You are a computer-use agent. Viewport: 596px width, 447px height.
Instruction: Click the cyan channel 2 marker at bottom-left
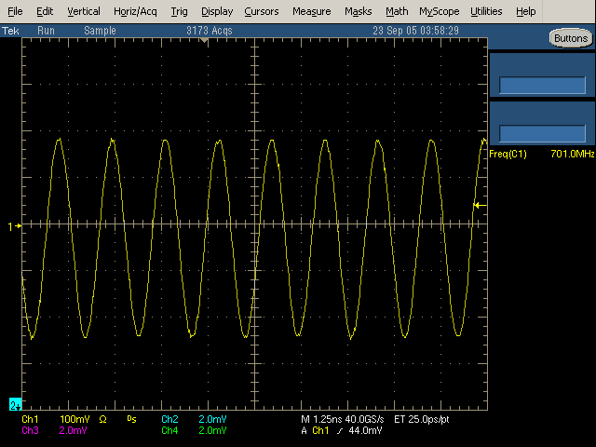(14, 404)
